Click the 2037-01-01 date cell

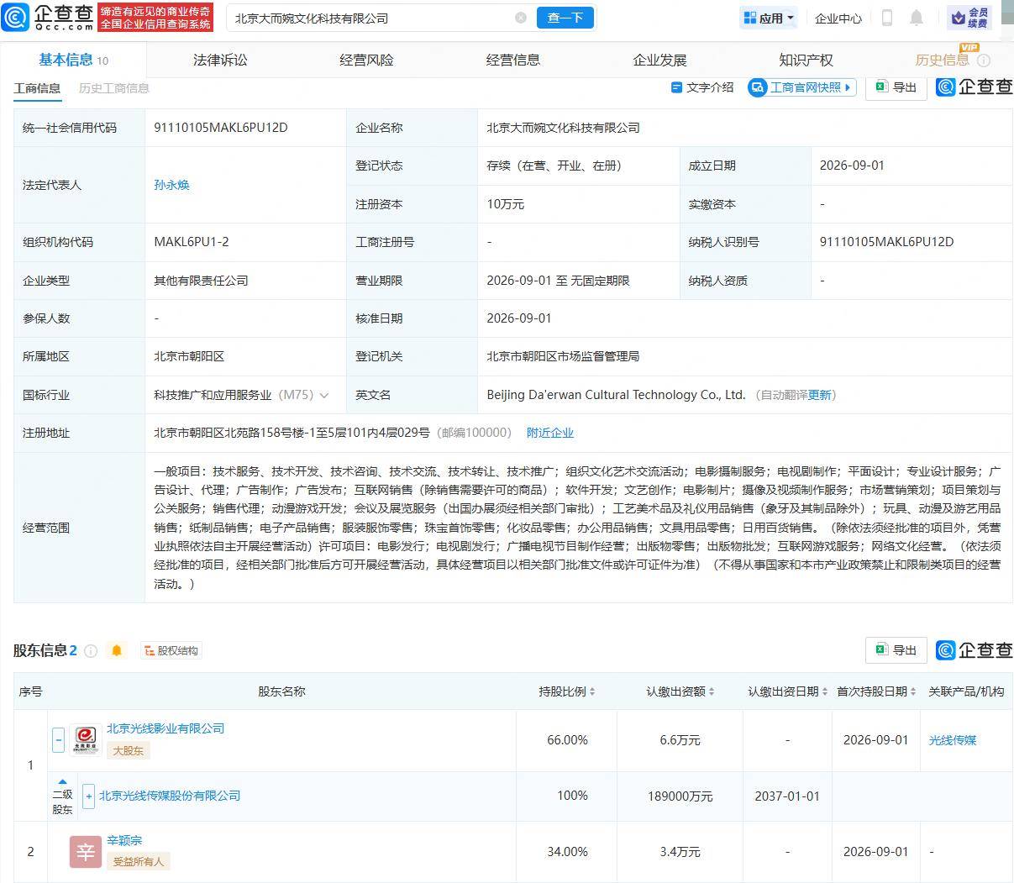[787, 796]
